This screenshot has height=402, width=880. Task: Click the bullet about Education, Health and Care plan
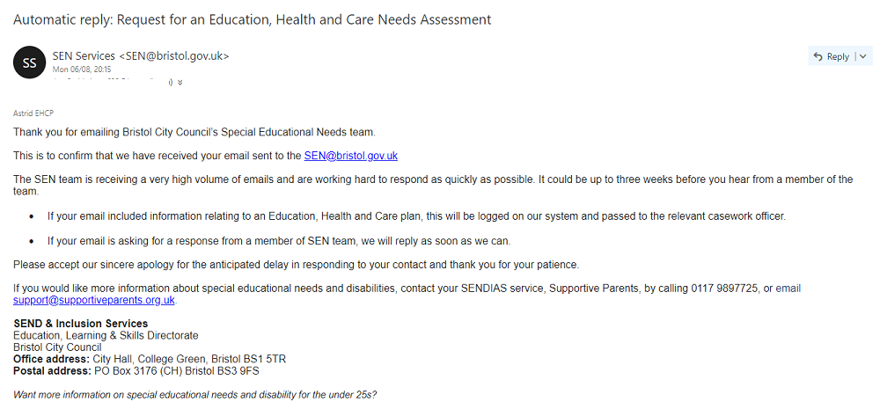coord(416,216)
